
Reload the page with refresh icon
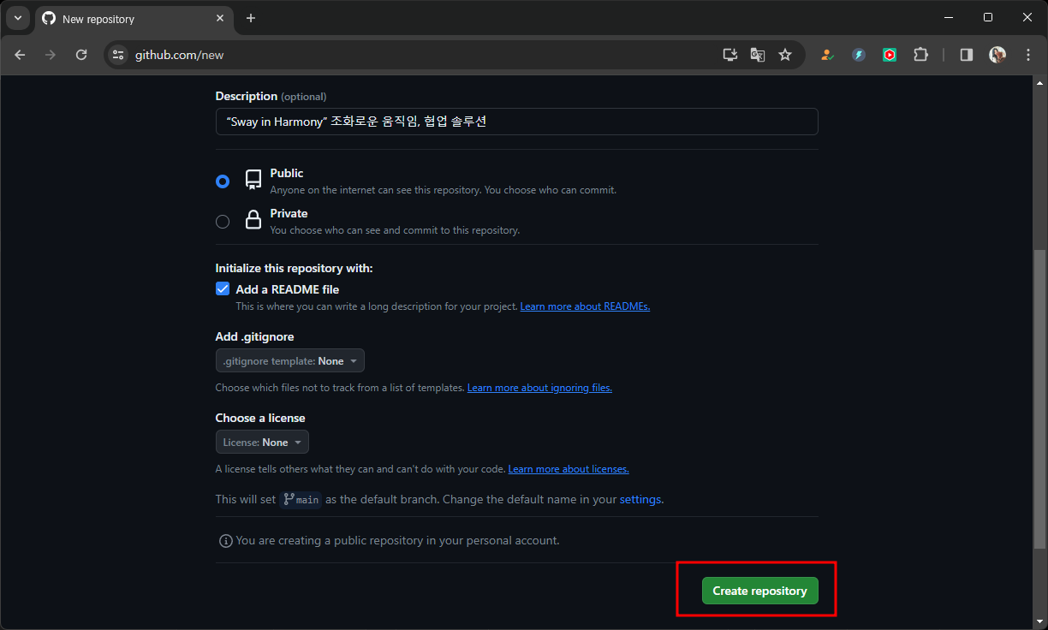click(81, 55)
